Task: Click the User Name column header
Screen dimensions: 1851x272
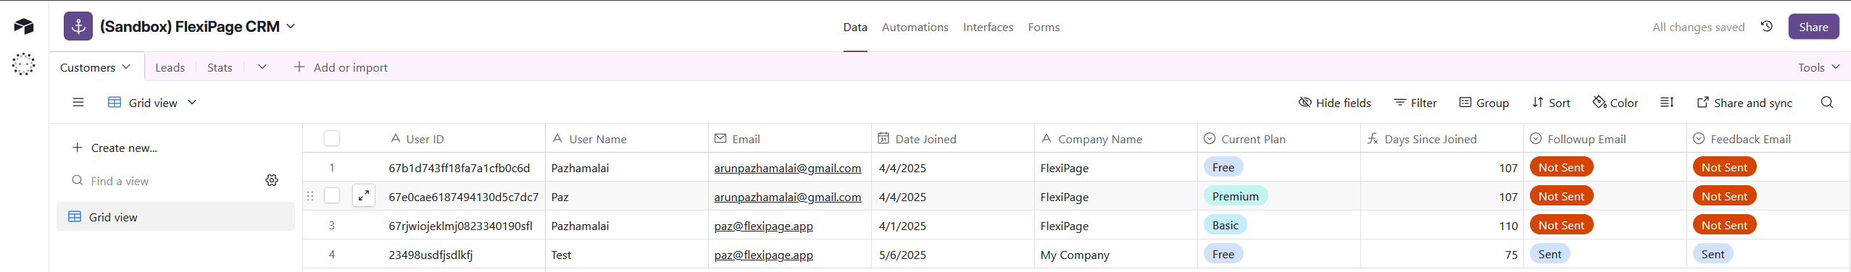Action: pos(627,138)
